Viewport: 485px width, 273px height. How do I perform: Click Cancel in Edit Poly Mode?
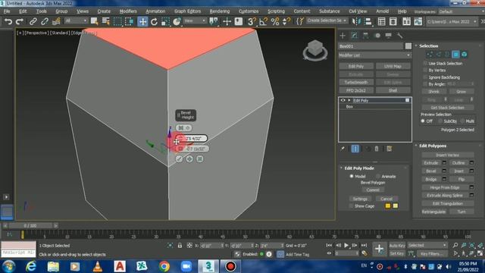tap(386, 199)
